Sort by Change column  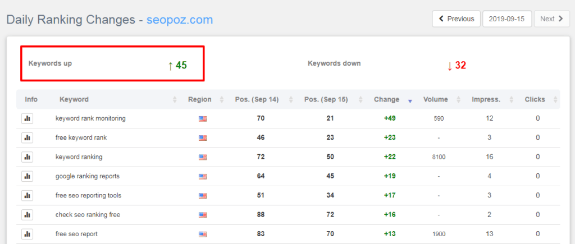pos(391,99)
